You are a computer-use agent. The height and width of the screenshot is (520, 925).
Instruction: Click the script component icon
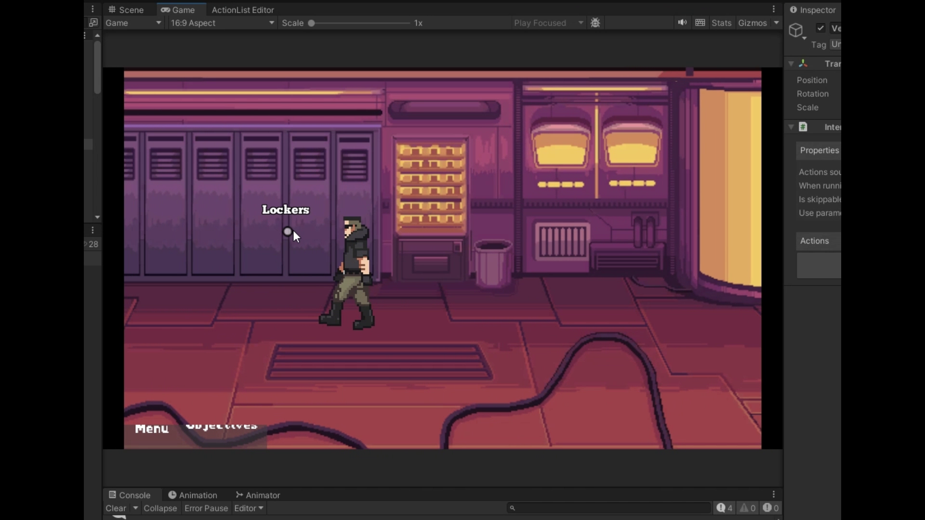(x=803, y=127)
